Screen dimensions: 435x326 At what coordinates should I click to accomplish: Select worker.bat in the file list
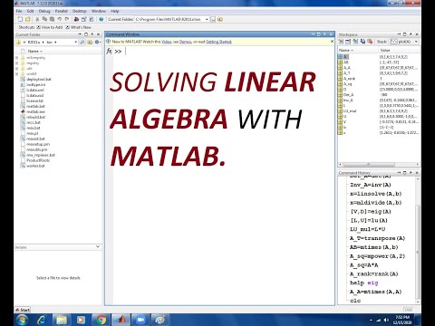35,166
